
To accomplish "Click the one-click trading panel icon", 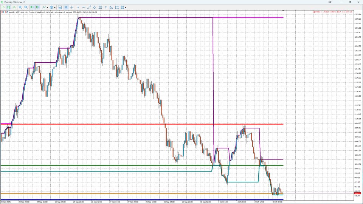I will click(x=3, y=12).
